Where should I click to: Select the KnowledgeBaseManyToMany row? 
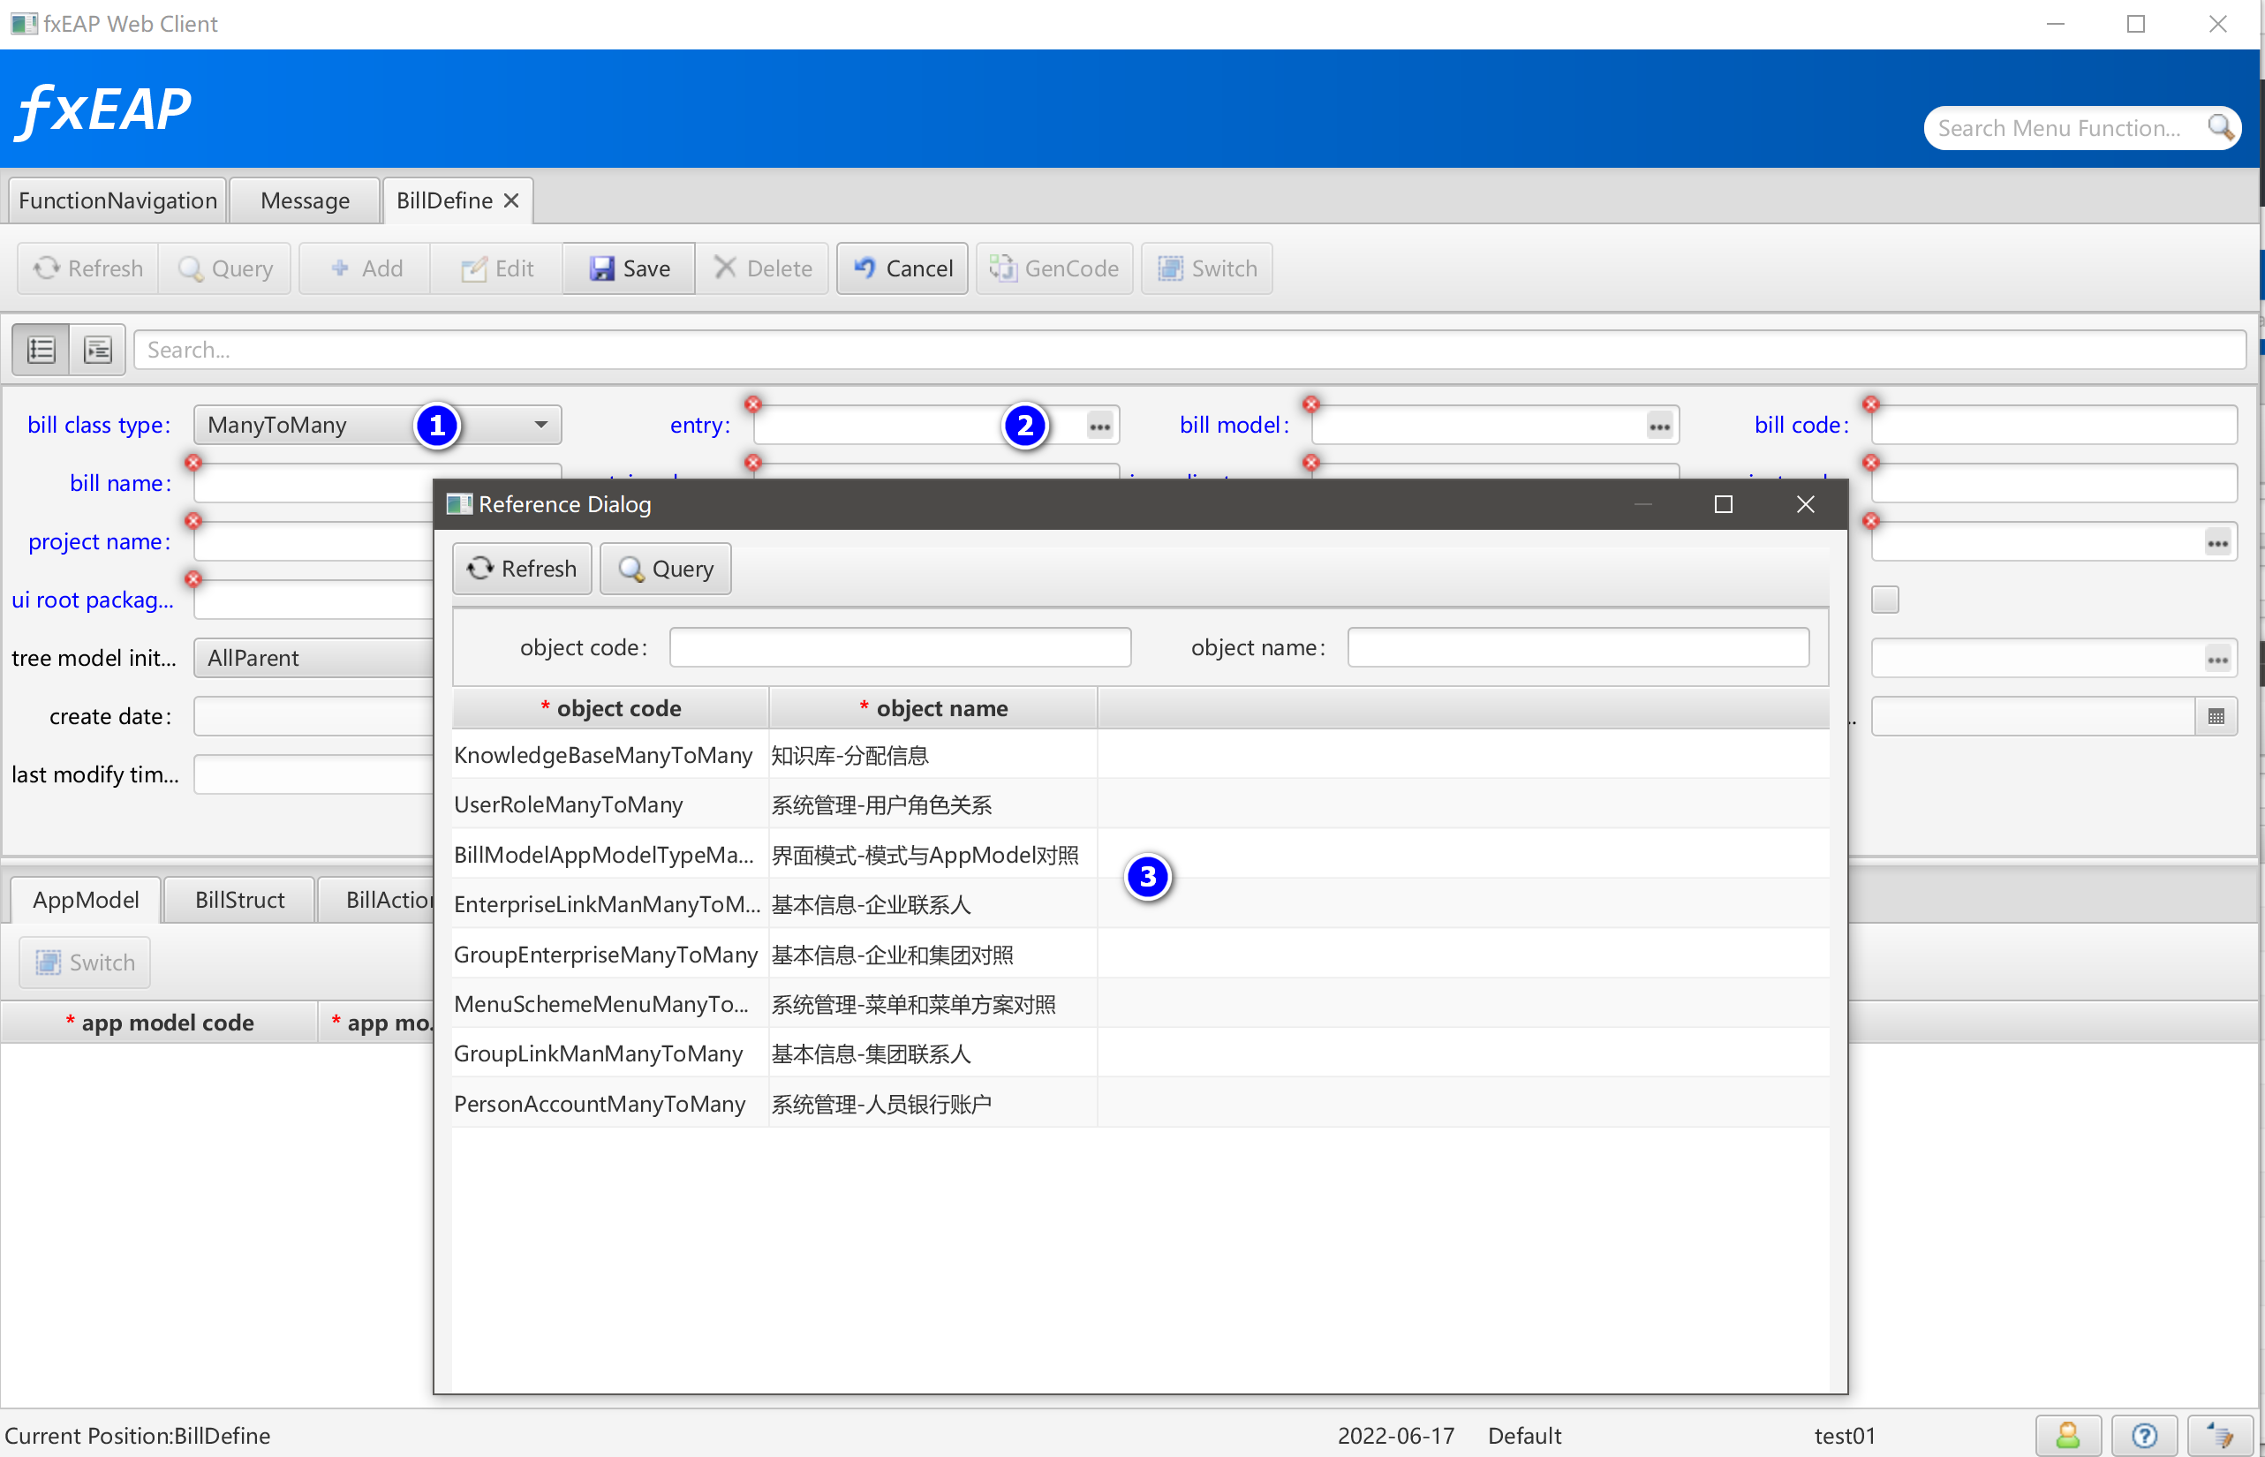[x=1140, y=755]
